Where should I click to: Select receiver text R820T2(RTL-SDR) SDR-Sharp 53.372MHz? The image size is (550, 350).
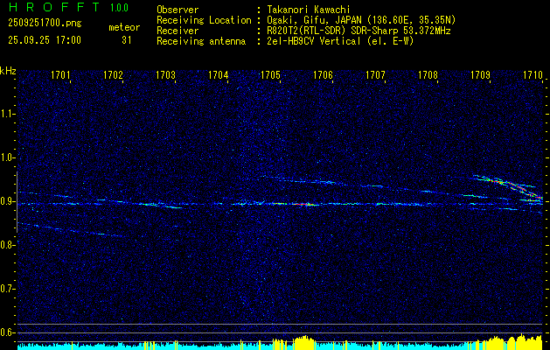pos(359,31)
